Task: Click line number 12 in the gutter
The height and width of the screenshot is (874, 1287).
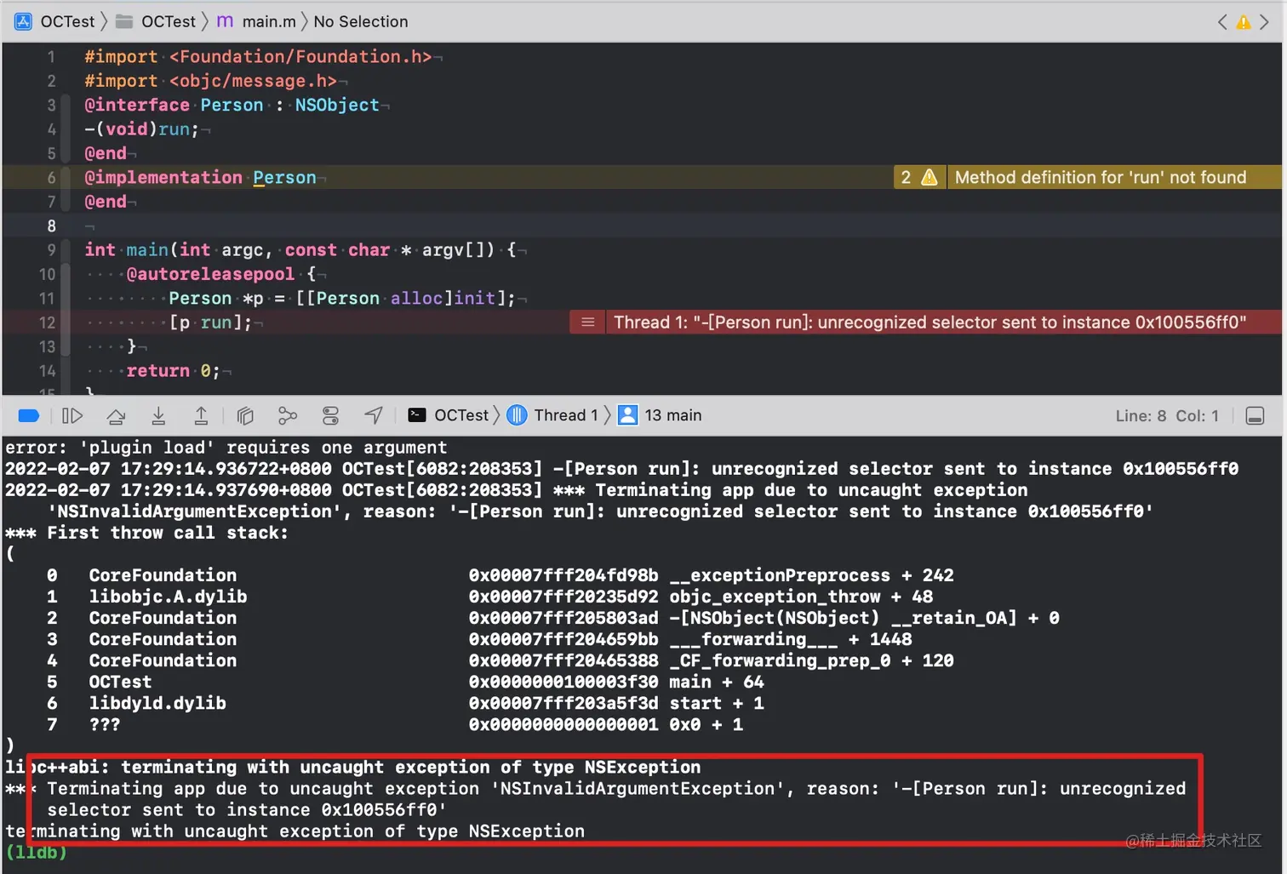Action: point(48,323)
